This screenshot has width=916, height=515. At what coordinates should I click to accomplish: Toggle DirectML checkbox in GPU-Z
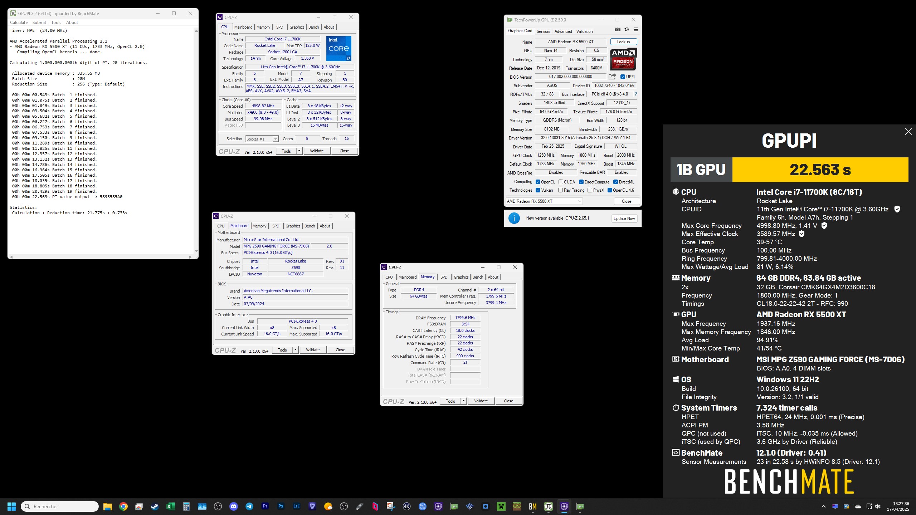[616, 182]
